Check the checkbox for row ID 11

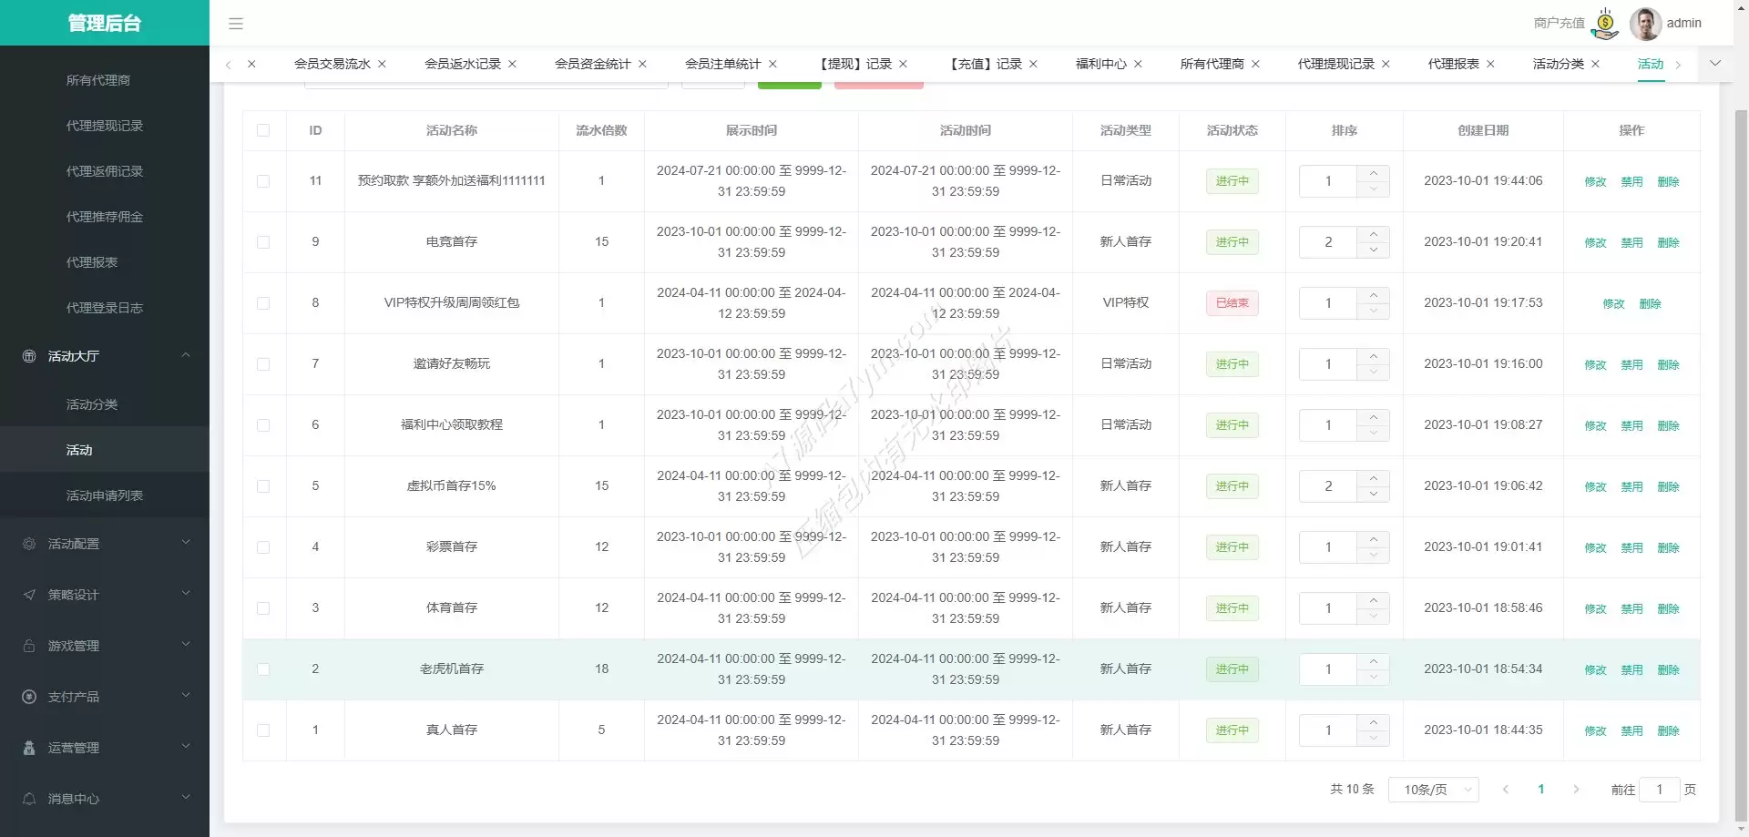point(263,181)
